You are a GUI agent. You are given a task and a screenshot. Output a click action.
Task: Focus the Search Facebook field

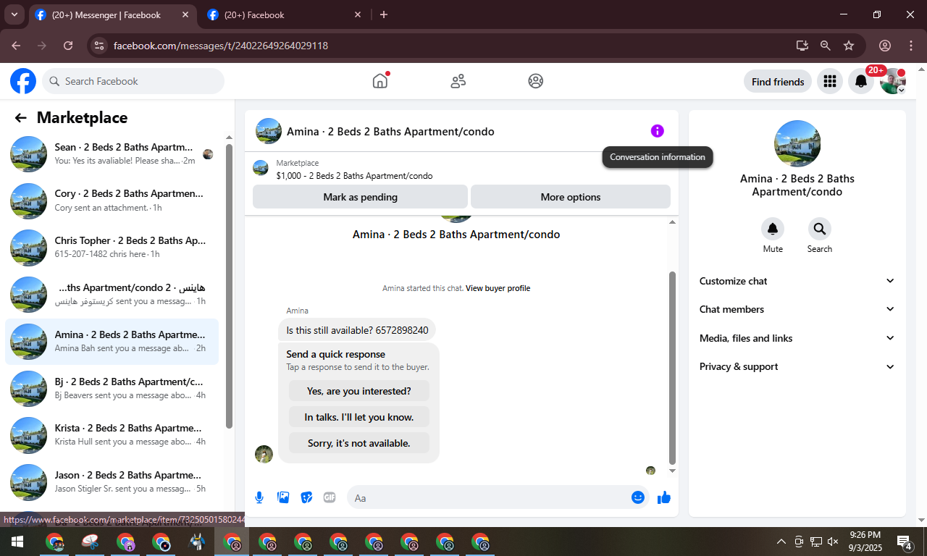pyautogui.click(x=133, y=81)
